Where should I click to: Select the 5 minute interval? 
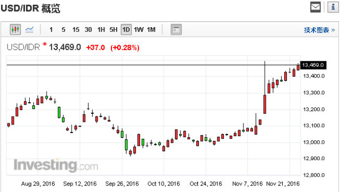(63, 30)
